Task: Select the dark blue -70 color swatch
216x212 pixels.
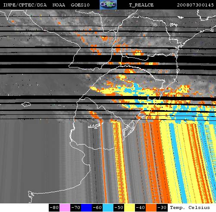Action: tap(86, 208)
